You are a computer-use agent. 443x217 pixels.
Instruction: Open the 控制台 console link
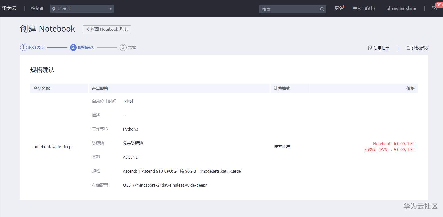[37, 8]
